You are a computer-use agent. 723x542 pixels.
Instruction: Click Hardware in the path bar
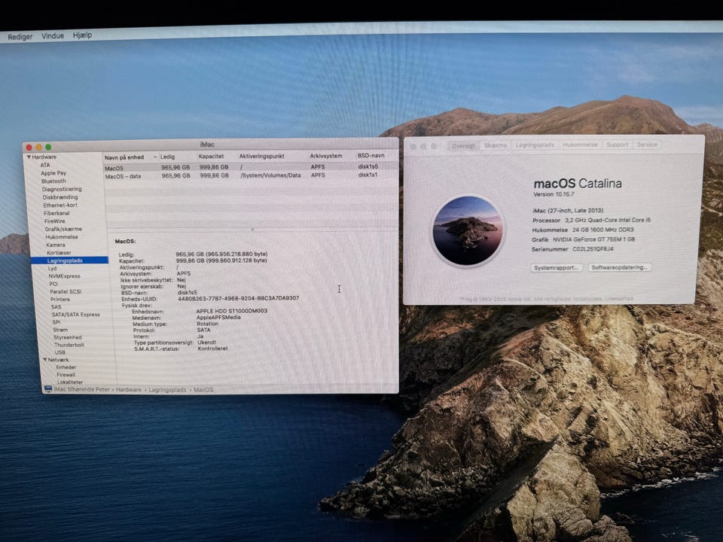pos(129,390)
